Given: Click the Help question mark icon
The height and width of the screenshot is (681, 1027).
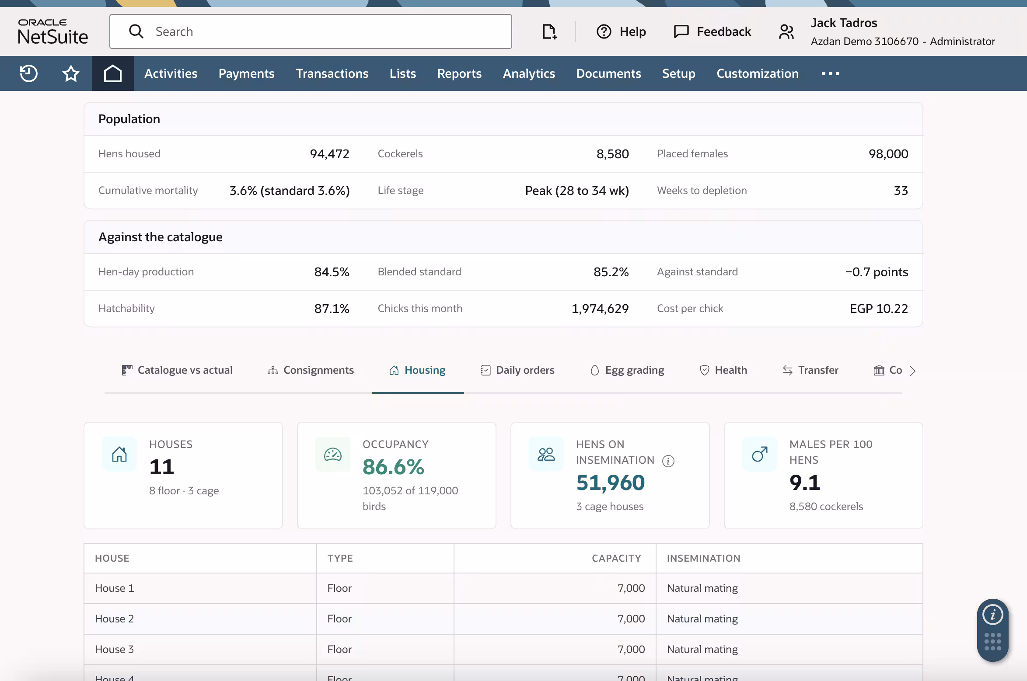Looking at the screenshot, I should [x=604, y=31].
